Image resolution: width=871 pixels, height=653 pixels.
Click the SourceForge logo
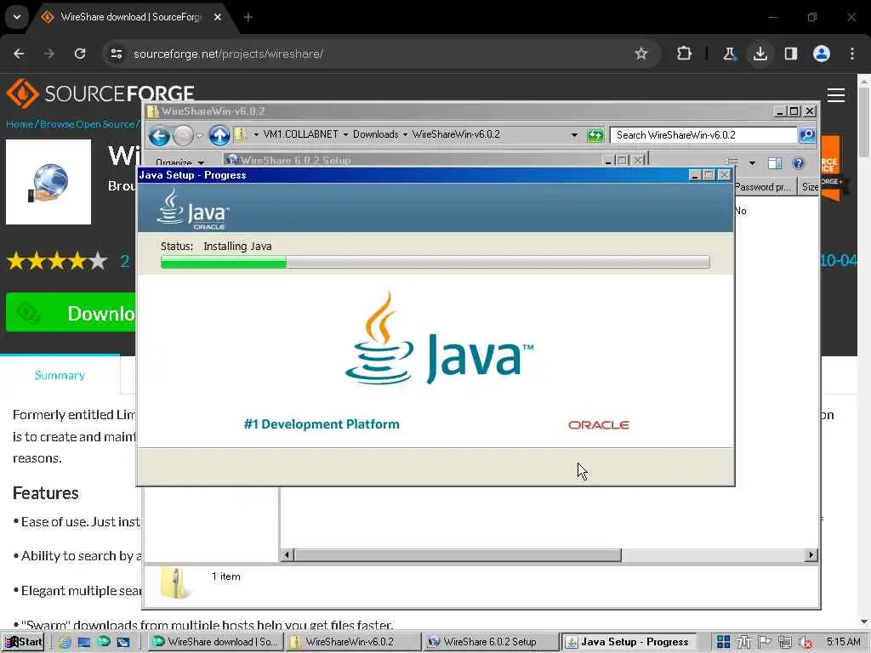(x=100, y=94)
